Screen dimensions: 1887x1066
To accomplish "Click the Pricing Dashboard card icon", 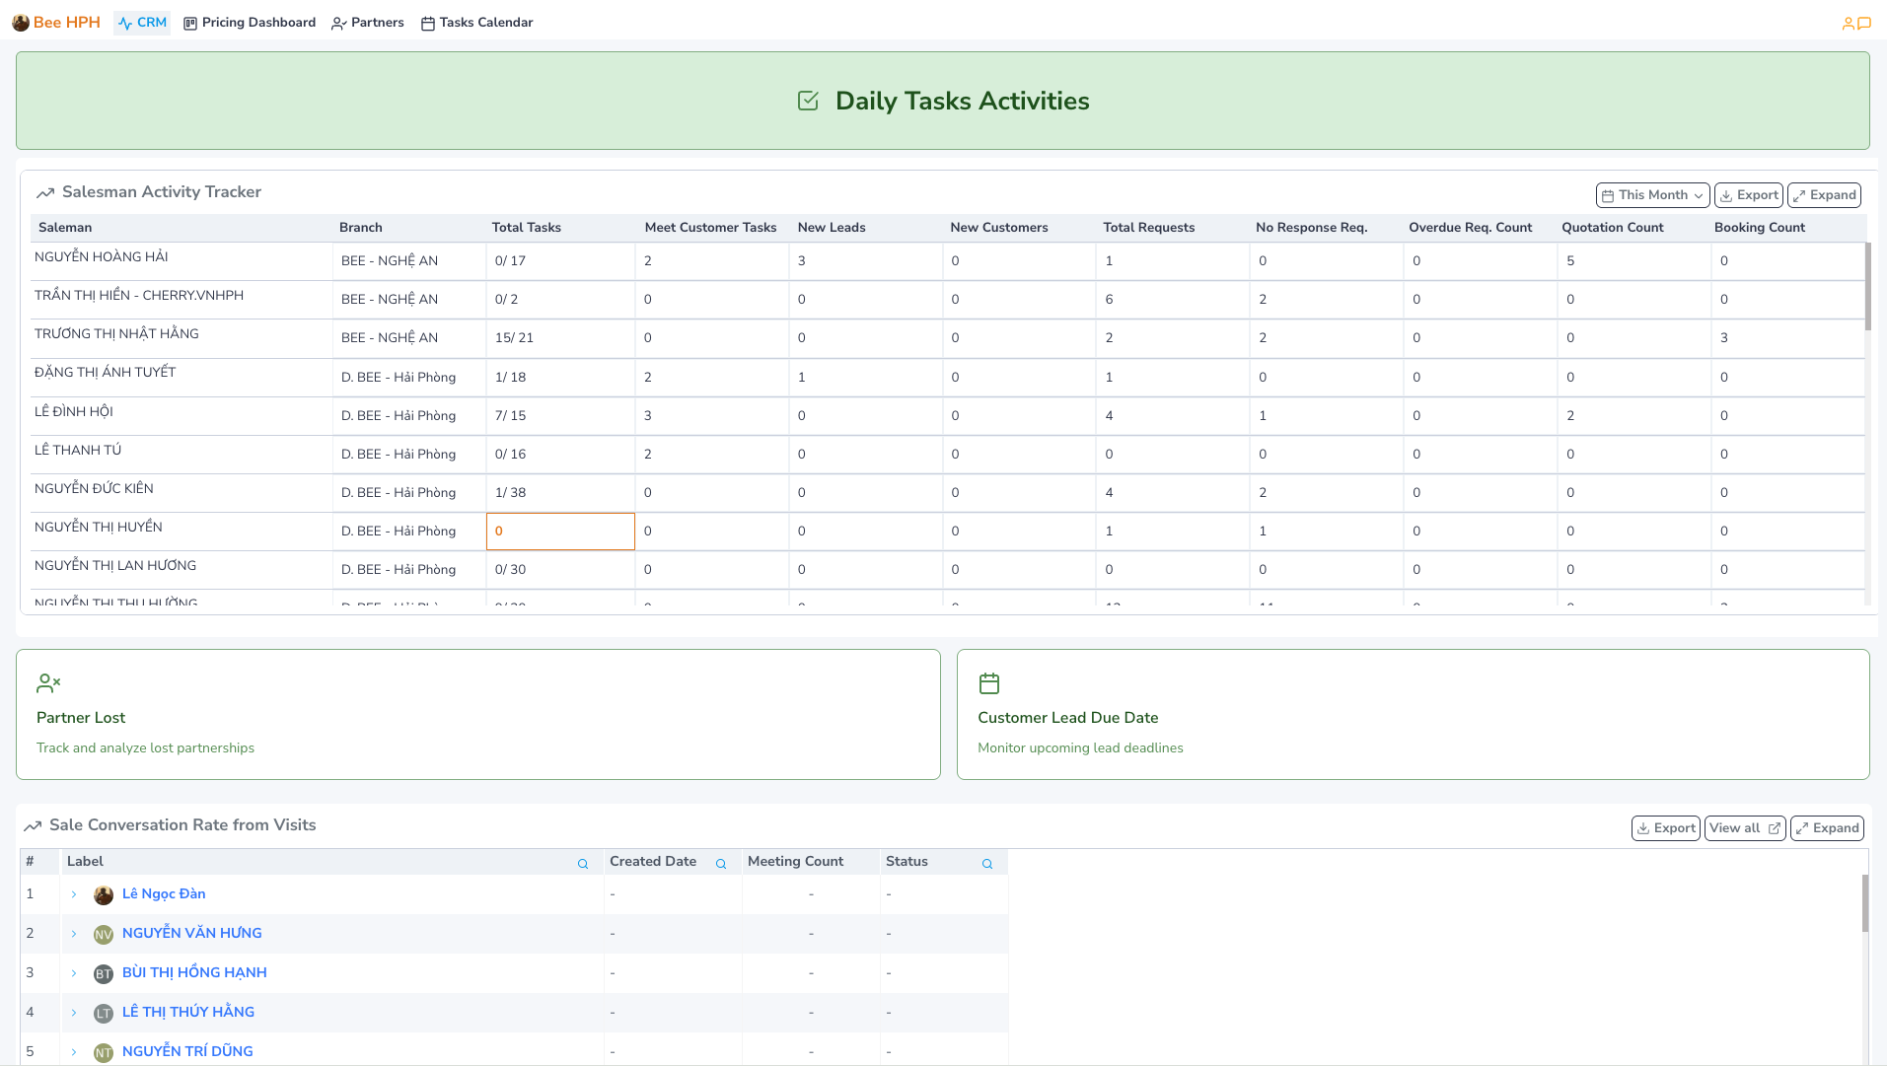I will pos(188,22).
